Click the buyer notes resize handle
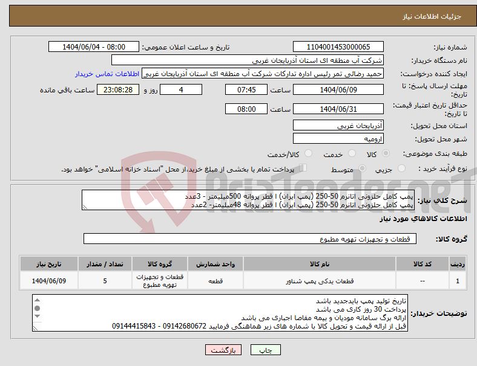477x366 pixels. coord(35,329)
